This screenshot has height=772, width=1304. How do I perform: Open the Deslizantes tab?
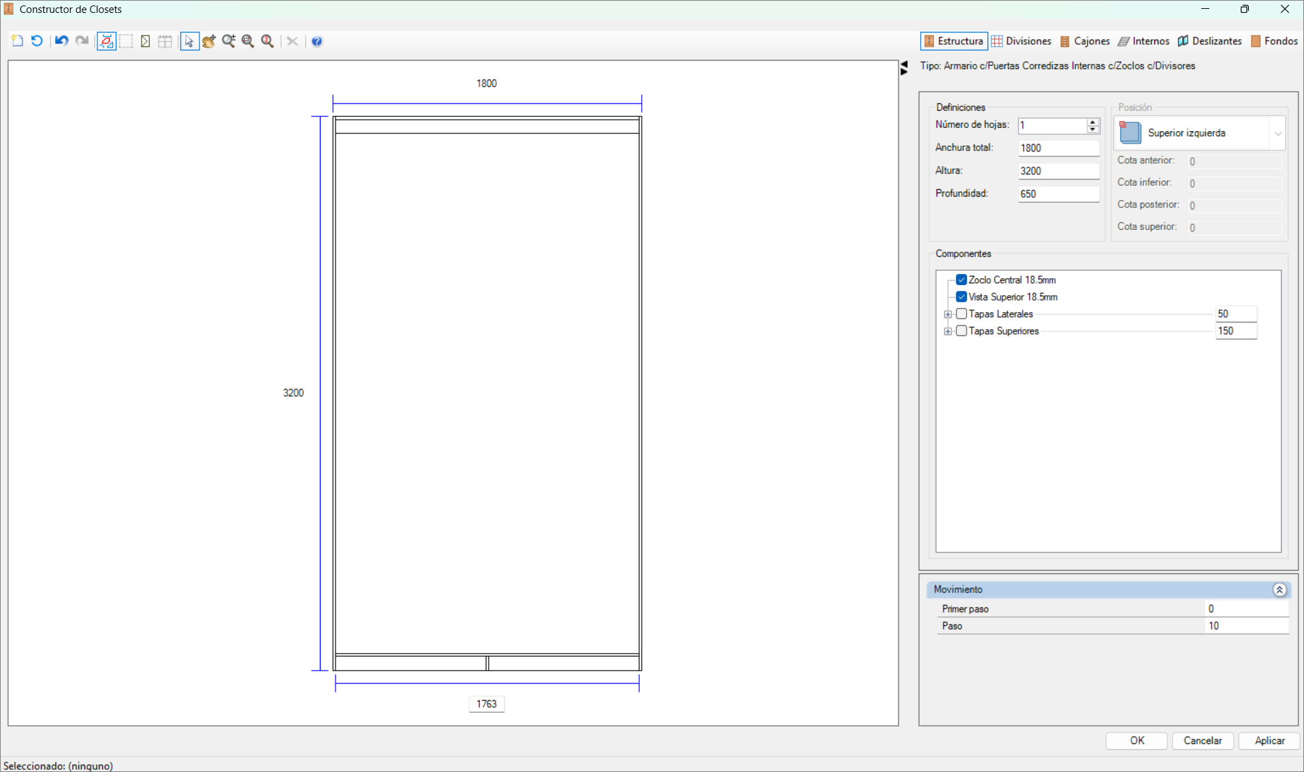[1209, 41]
